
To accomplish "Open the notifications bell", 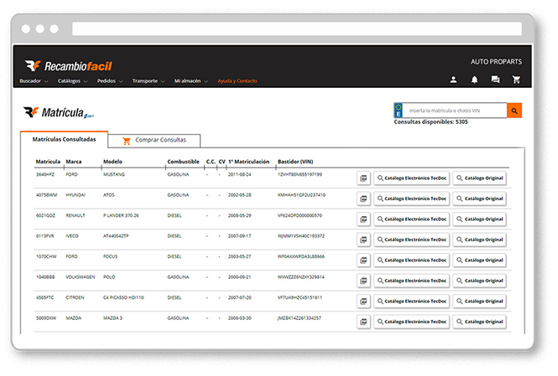I will pos(475,80).
